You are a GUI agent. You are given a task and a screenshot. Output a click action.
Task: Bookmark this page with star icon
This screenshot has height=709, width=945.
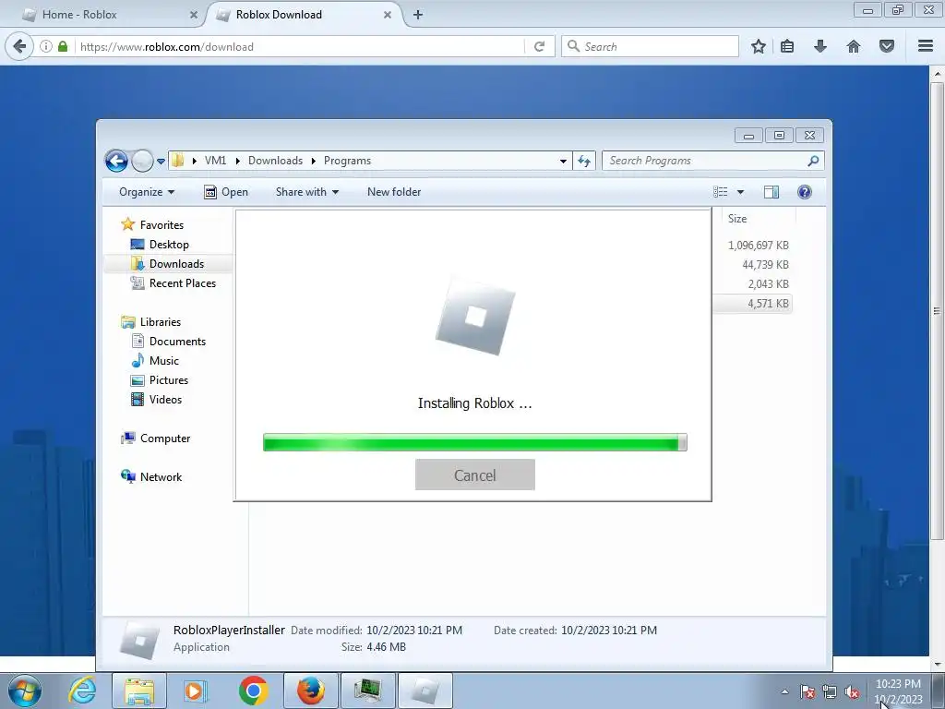tap(759, 46)
